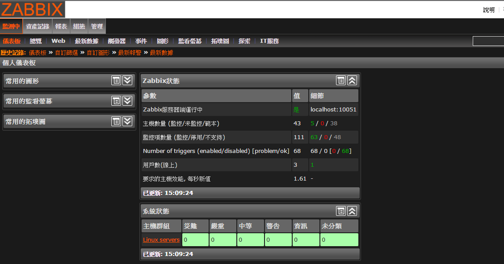Click the Zabbix服務器端運行中 row label
Image resolution: width=504 pixels, height=264 pixels.
(172, 110)
